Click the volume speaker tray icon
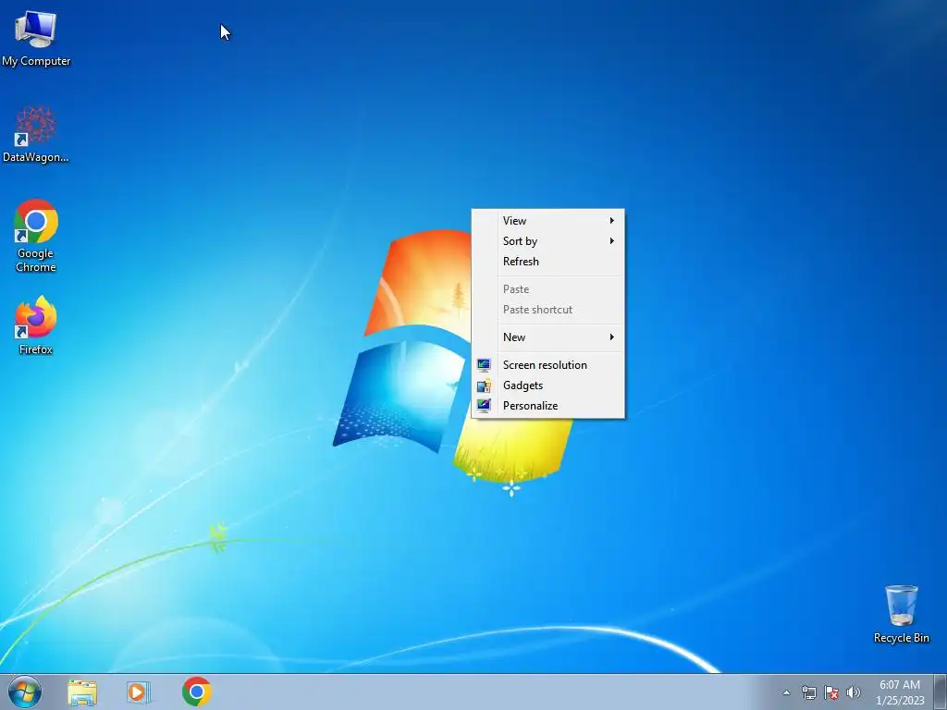The height and width of the screenshot is (710, 947). point(854,692)
